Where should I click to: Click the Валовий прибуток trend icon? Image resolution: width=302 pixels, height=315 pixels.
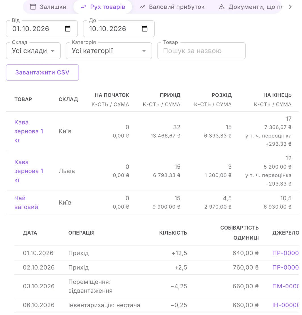click(142, 7)
